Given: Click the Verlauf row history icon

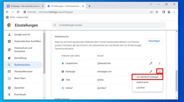Looking at the screenshot, I should 63,88.
